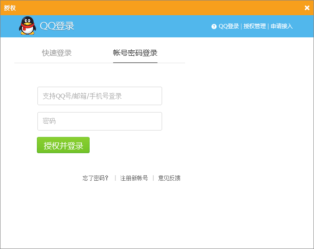Click the help question mark icon
Screen dimensions: 314x249
tap(214, 27)
